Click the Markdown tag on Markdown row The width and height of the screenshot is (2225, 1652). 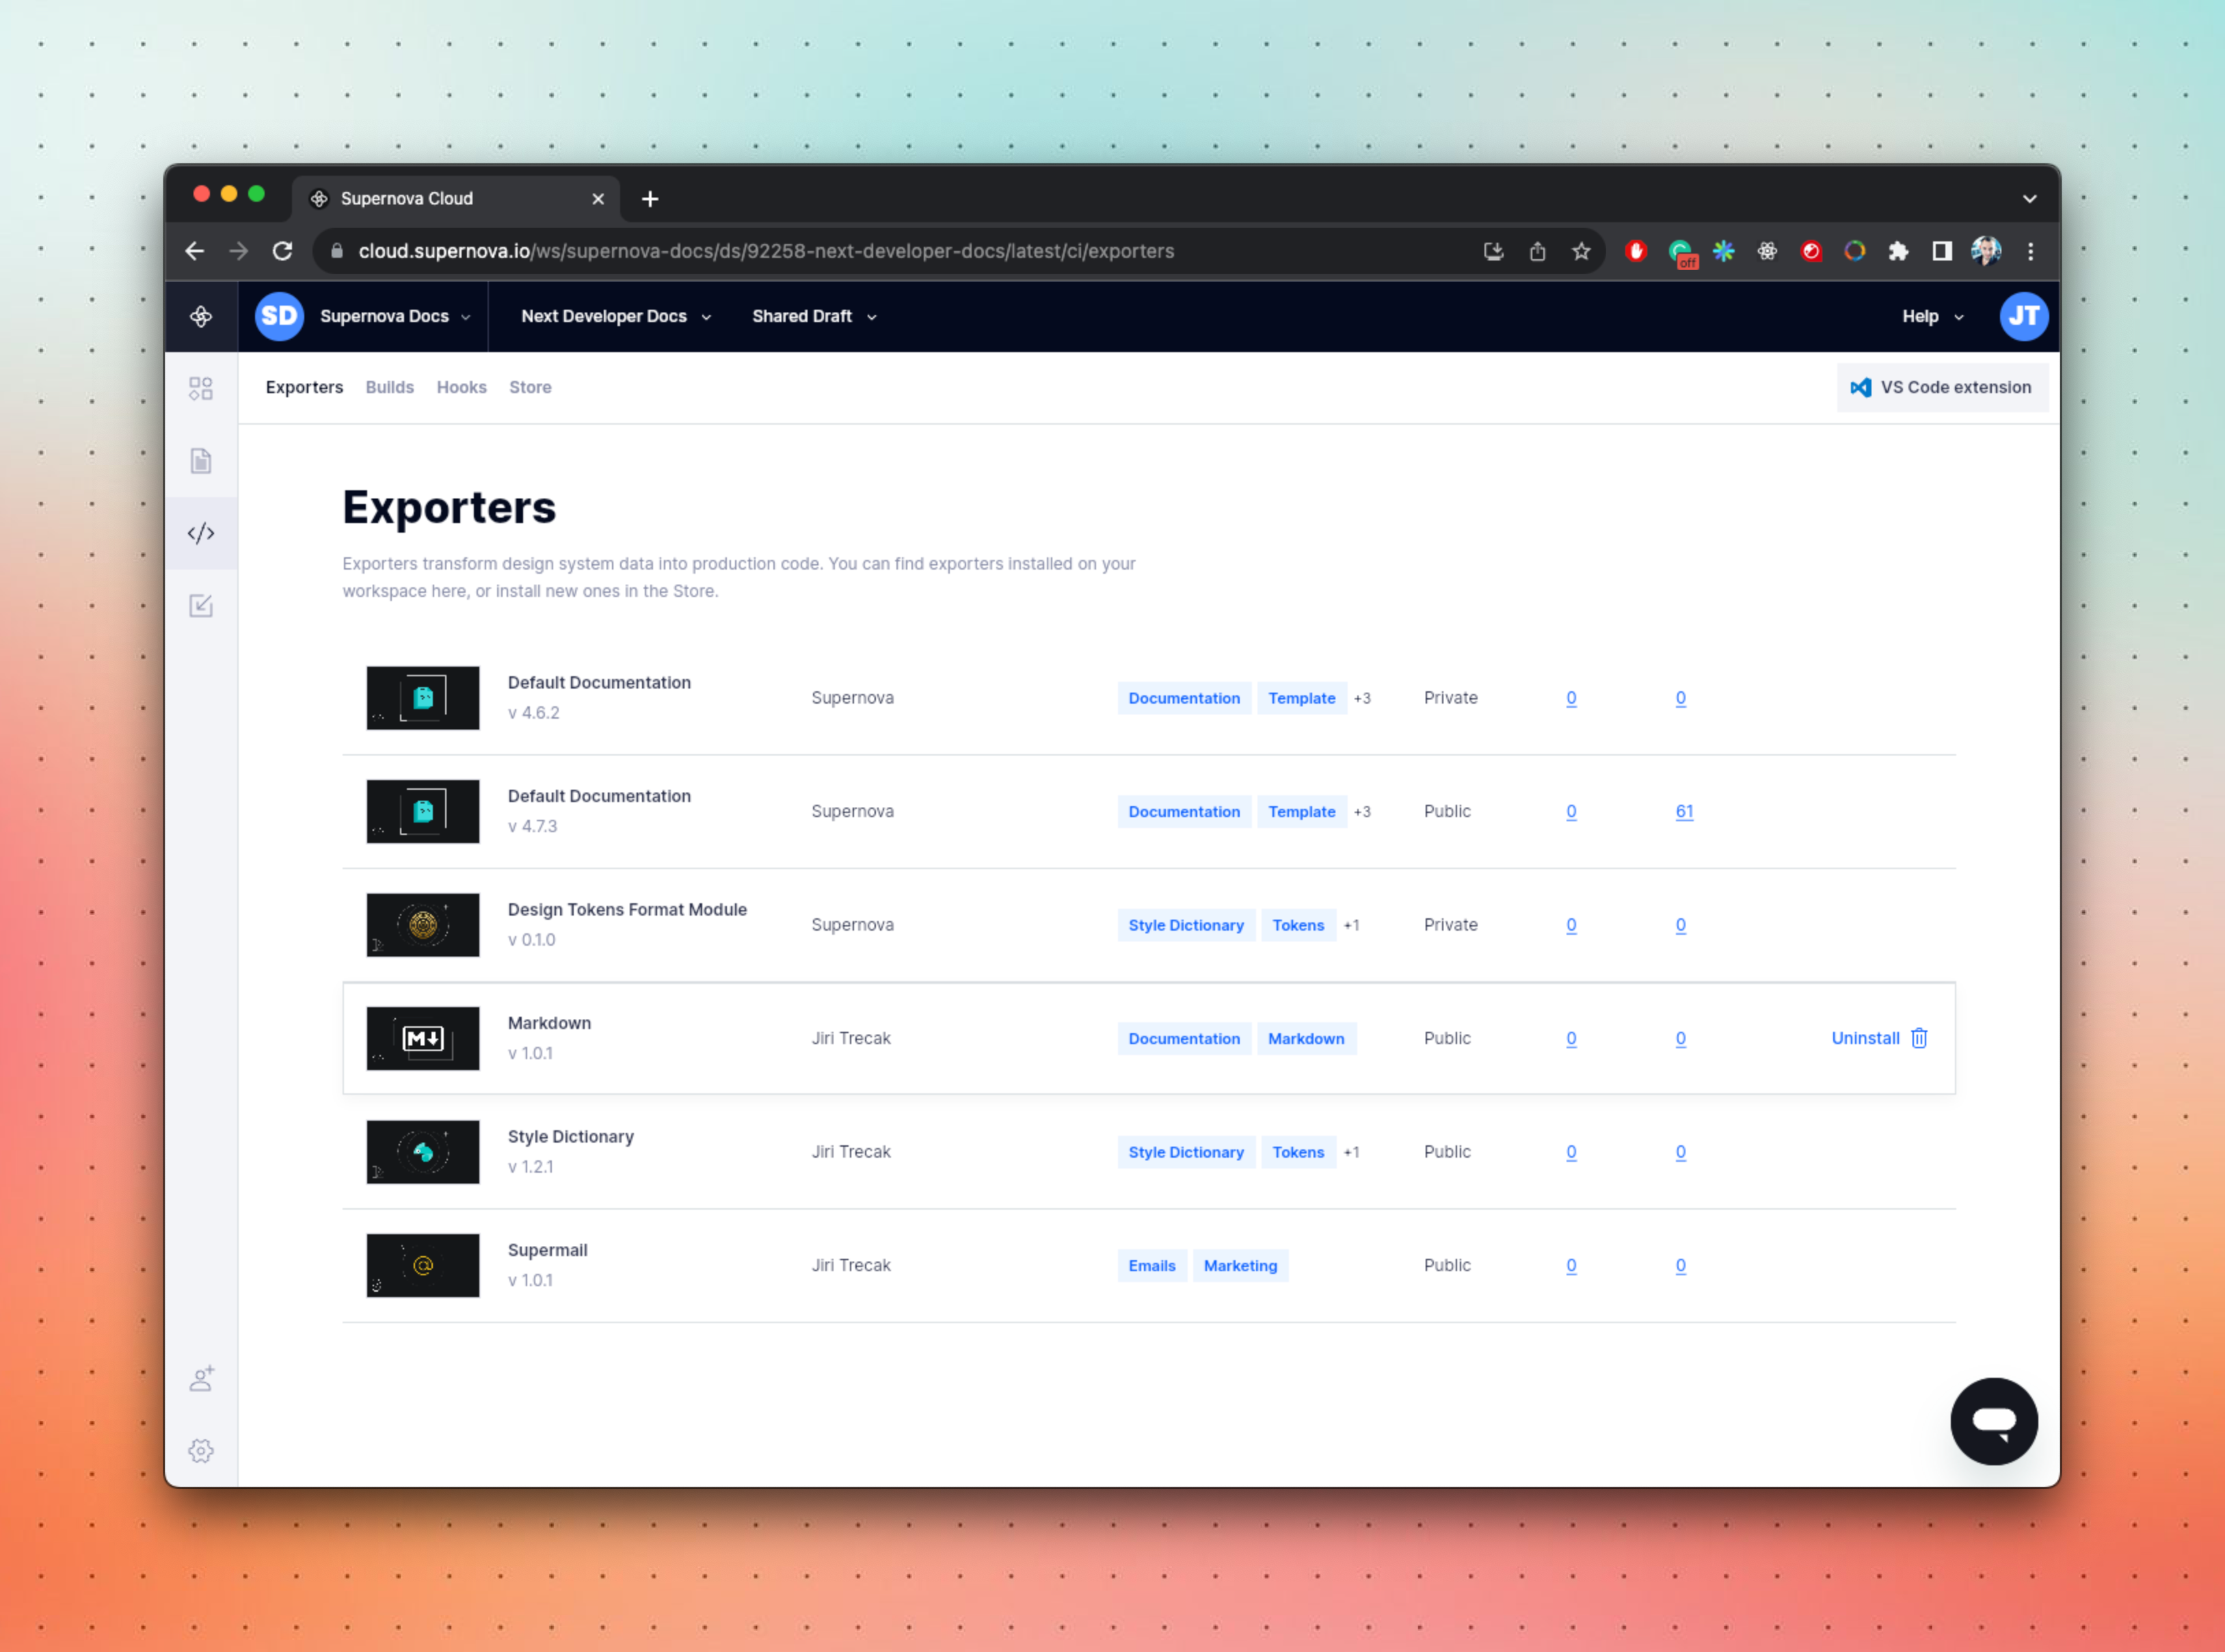(1306, 1038)
